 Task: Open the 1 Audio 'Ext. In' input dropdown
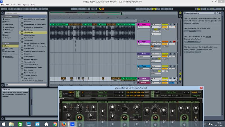click(x=156, y=25)
